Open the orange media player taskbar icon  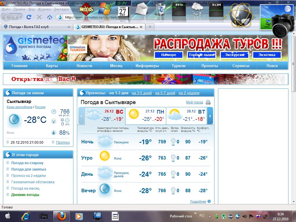pos(79,216)
